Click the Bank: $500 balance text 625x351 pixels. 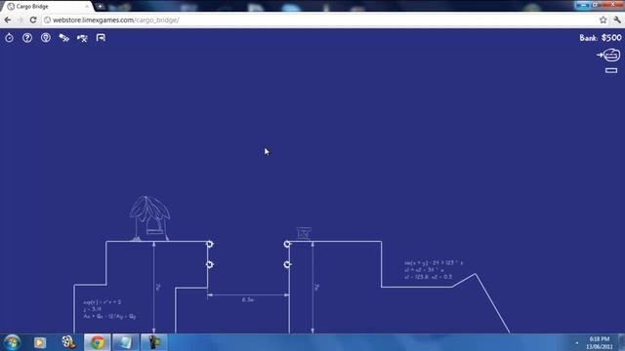601,38
